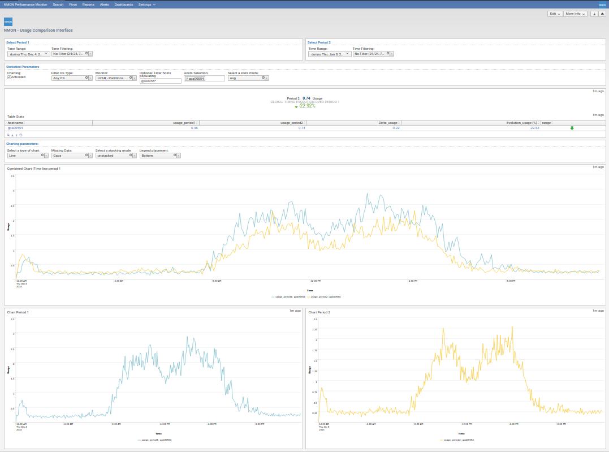The image size is (609, 452).
Task: Click the 0.74 usage_period2 table value
Action: click(302, 128)
